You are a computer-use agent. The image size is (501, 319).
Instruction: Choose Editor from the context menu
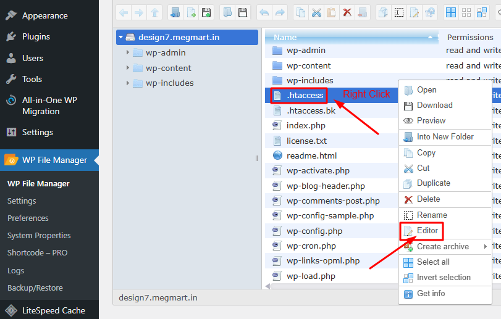point(427,231)
